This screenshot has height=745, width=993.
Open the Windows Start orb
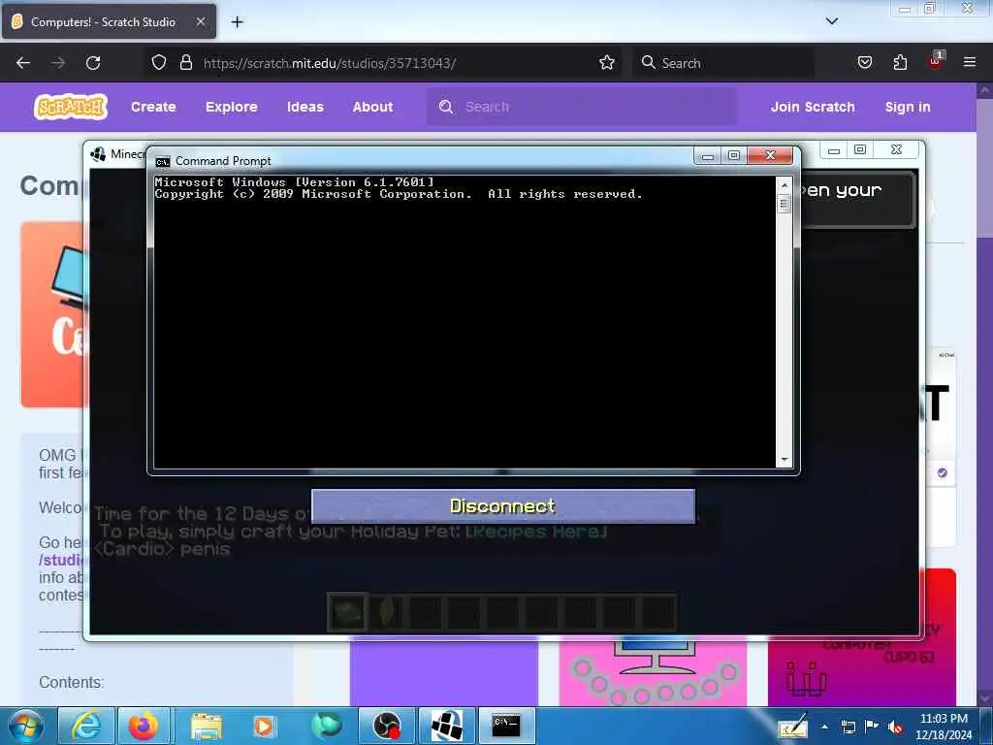point(25,726)
